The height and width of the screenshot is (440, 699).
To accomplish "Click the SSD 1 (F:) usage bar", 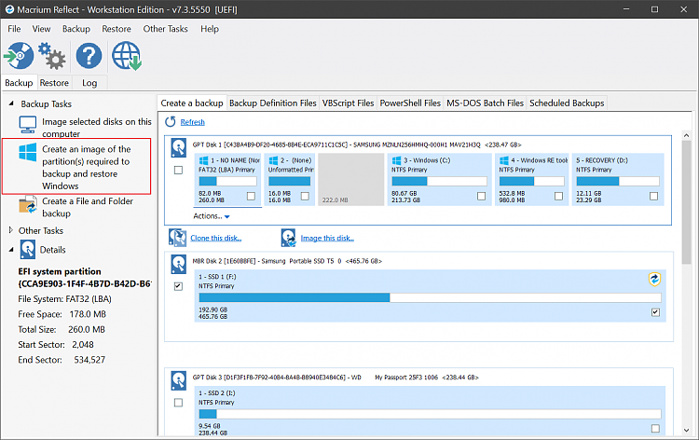I will click(x=430, y=297).
